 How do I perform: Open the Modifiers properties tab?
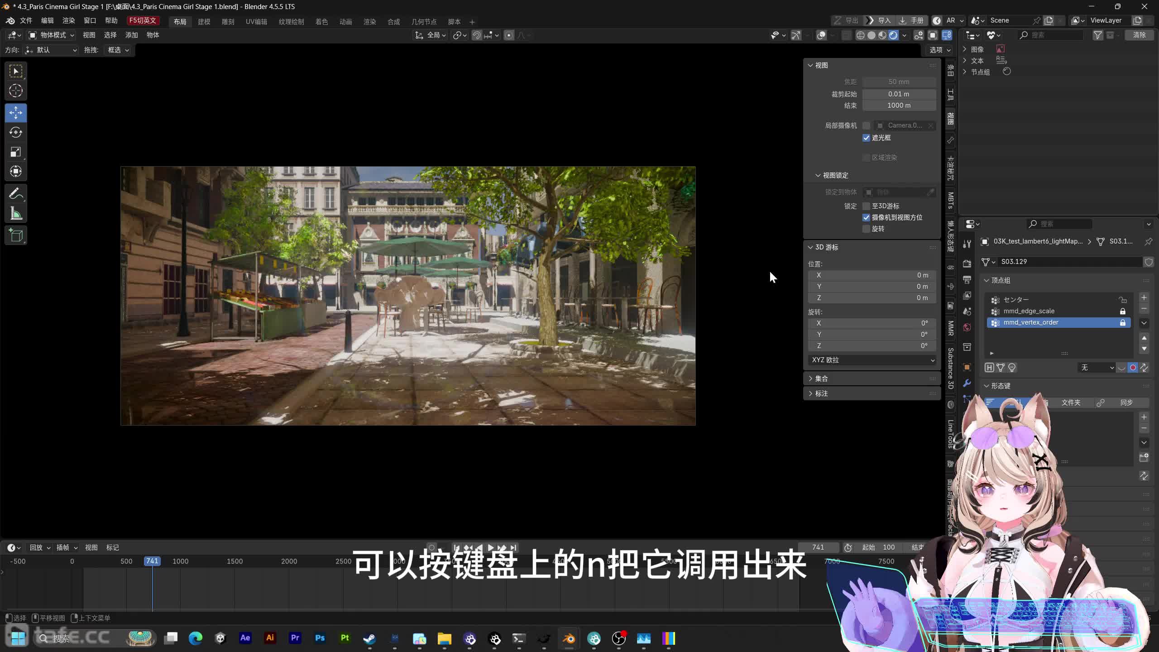[967, 383]
